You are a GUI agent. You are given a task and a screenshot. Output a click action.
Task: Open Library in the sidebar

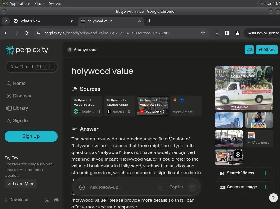(17, 108)
